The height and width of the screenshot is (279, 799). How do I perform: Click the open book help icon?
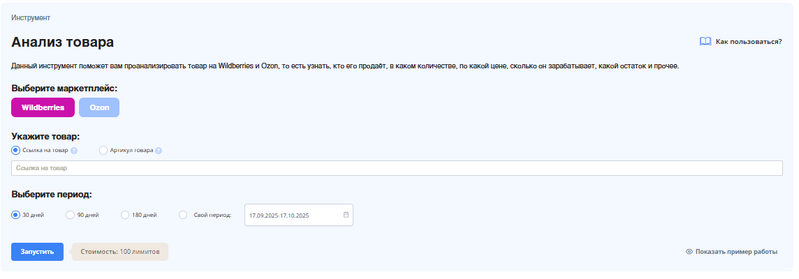(705, 41)
